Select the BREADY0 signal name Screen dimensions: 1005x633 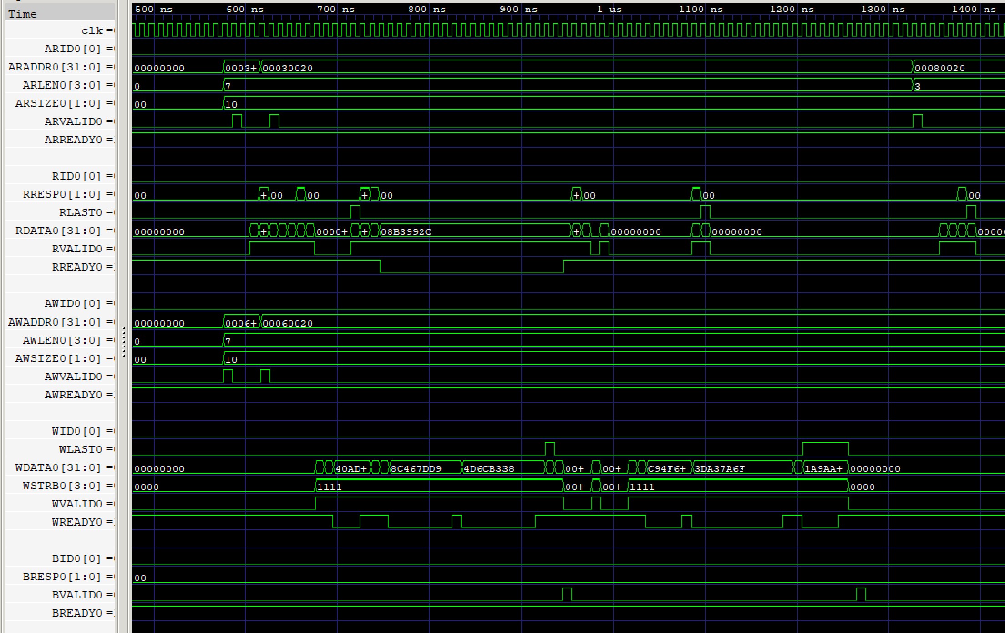click(x=77, y=613)
